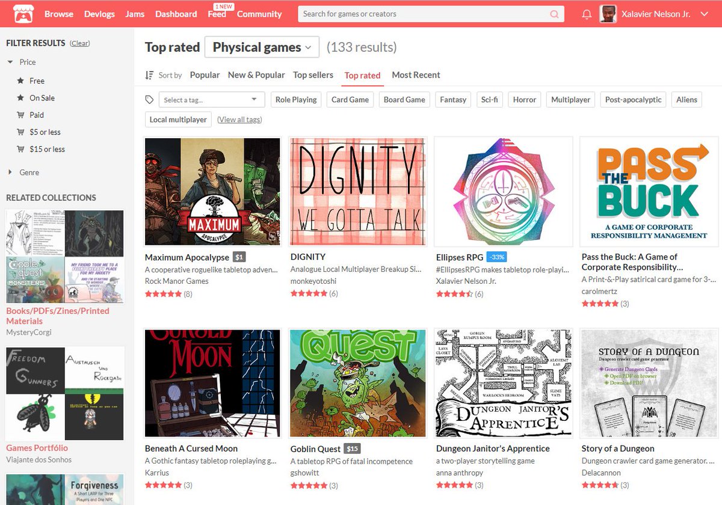
Task: Open the Browse menu
Action: click(59, 14)
